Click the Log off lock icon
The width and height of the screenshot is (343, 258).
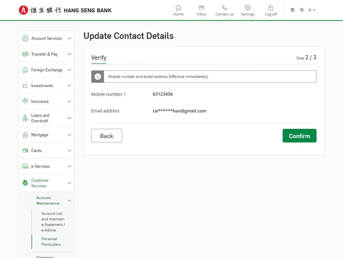click(271, 8)
